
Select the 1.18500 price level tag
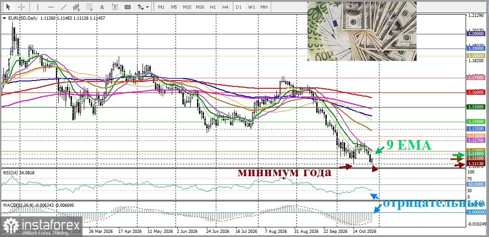pyautogui.click(x=476, y=56)
